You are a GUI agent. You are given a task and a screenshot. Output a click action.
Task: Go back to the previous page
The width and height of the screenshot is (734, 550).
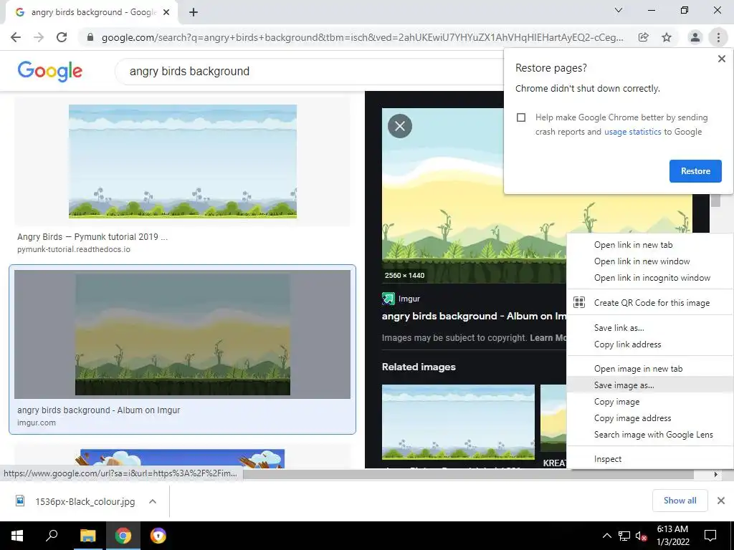(16, 37)
